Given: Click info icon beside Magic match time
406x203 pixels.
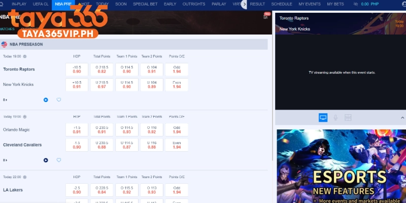Looking at the screenshot, I should (x=24, y=117).
